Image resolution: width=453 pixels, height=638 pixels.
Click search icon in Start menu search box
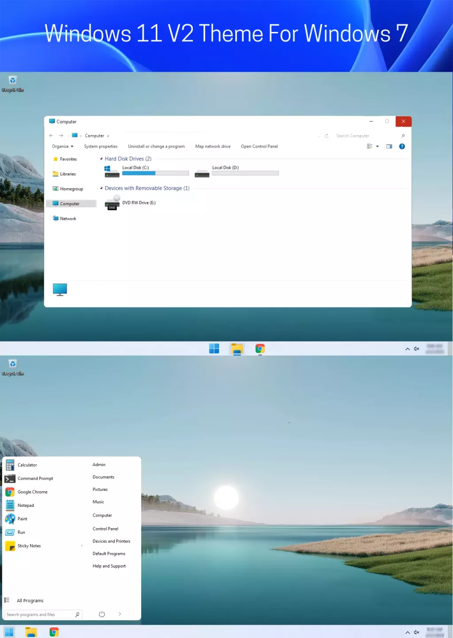click(77, 615)
